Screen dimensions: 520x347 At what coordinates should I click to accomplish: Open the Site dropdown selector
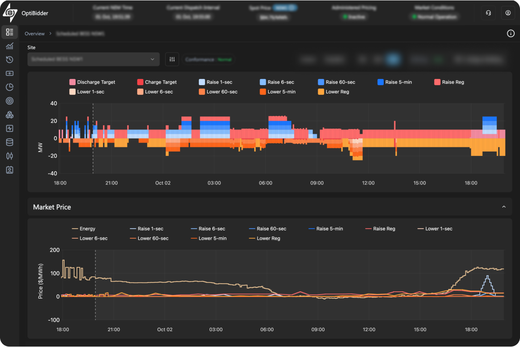pos(93,59)
